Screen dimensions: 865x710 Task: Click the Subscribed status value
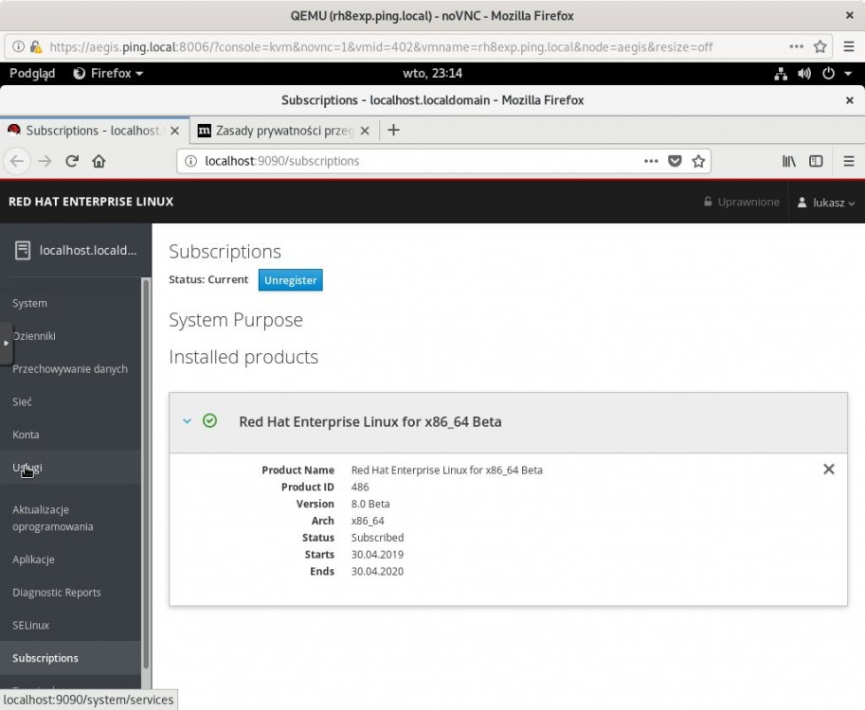click(378, 538)
